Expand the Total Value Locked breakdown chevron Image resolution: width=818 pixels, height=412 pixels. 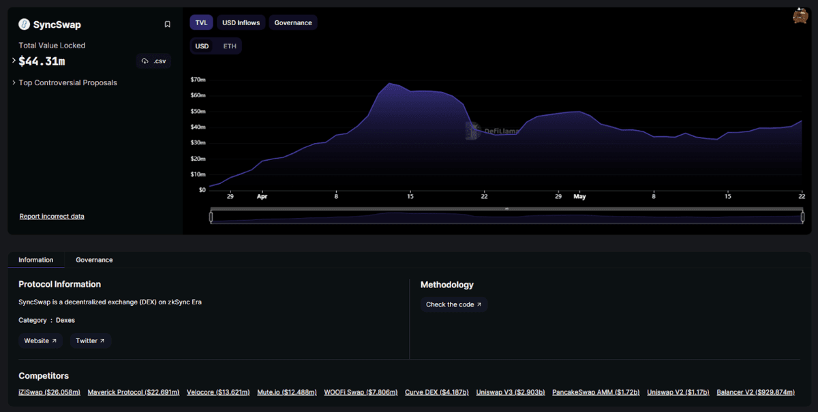tap(13, 61)
